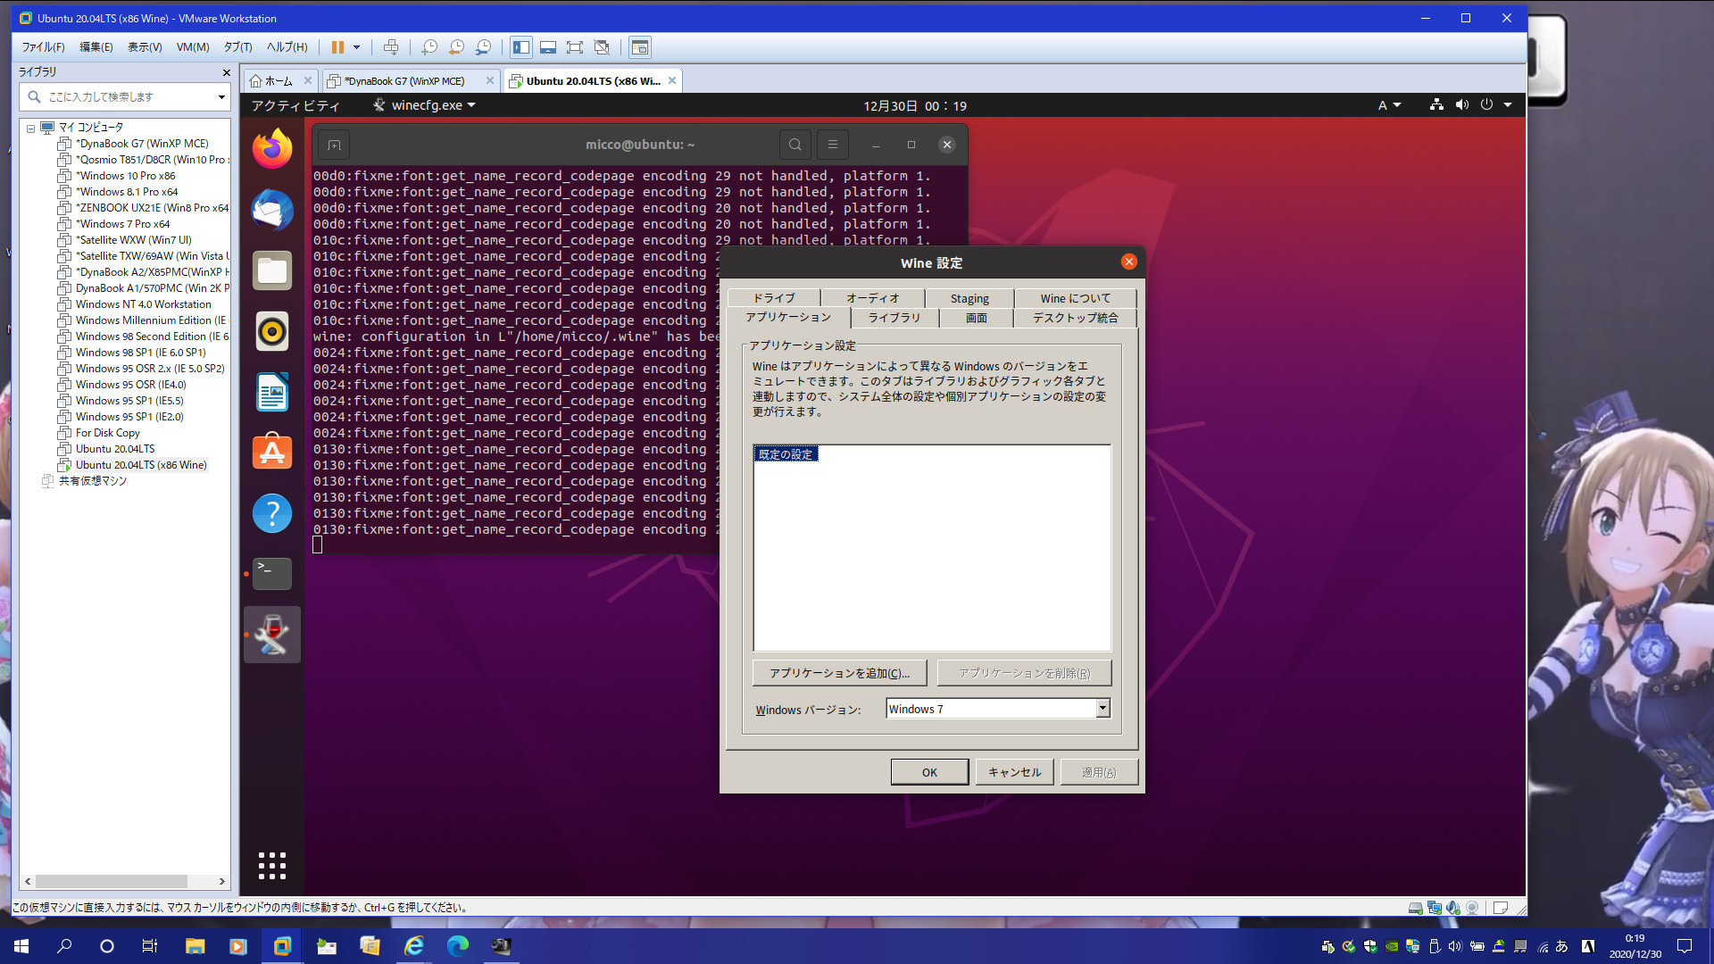Click the terminal search icon
The height and width of the screenshot is (964, 1714).
795,145
